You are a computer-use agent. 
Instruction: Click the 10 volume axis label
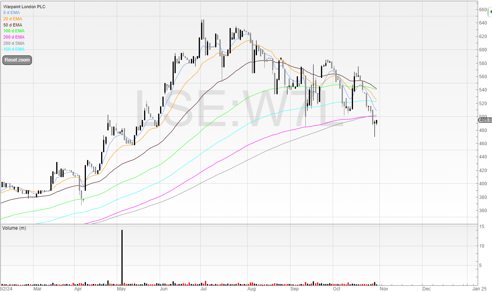coord(482,246)
